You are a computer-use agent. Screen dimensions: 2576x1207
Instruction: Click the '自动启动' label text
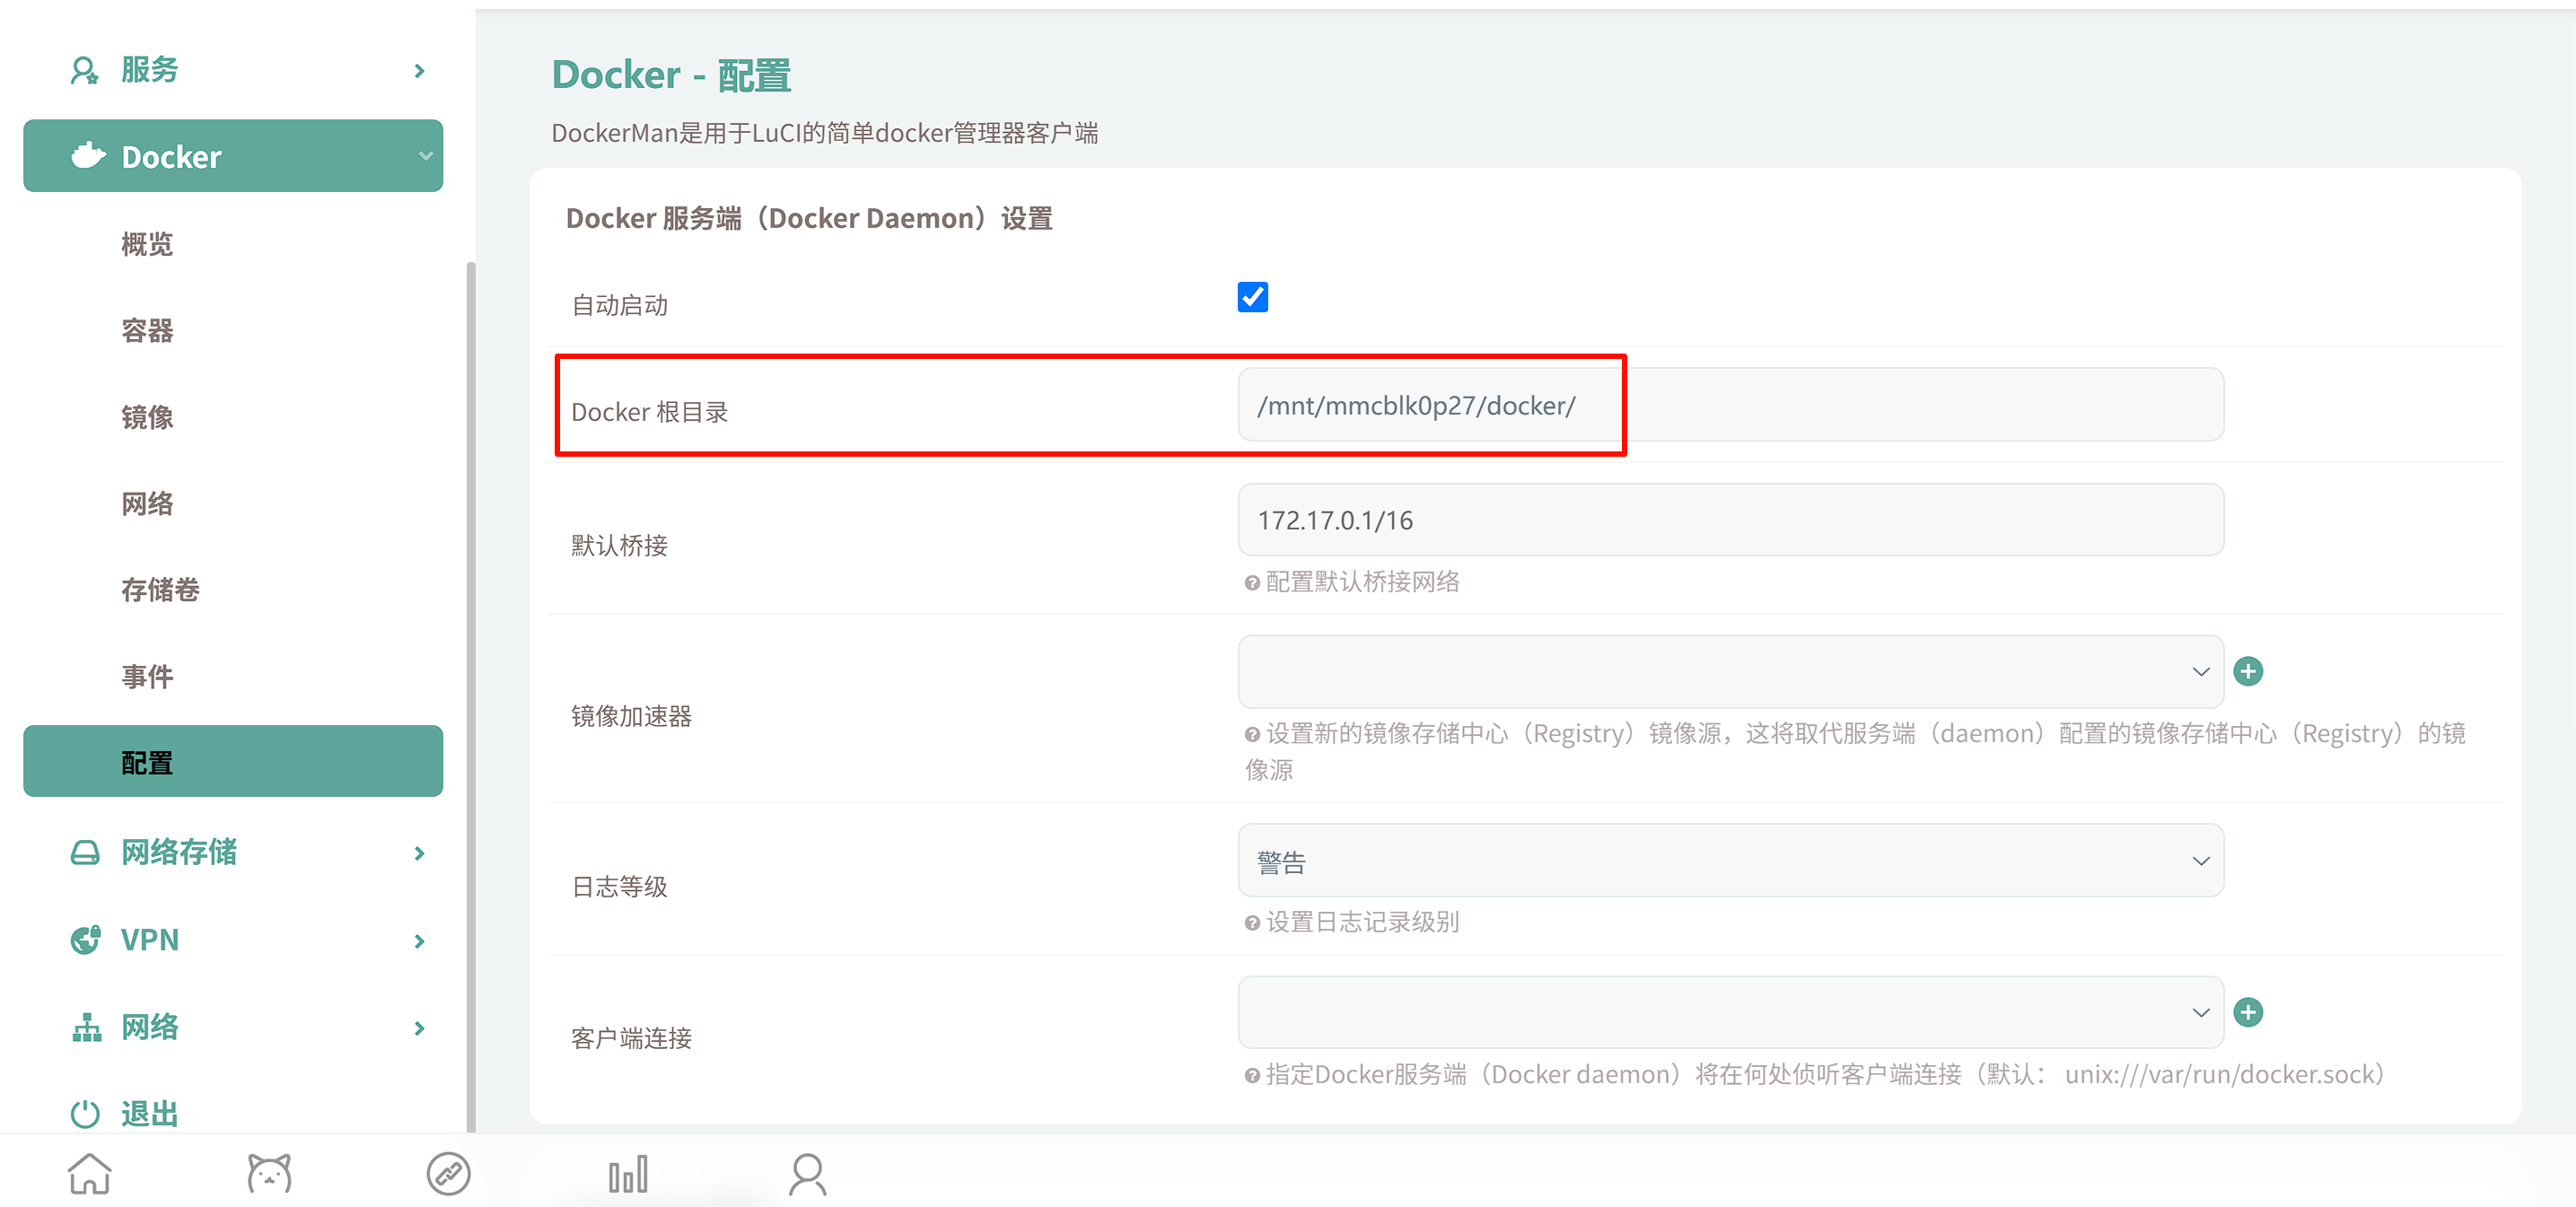click(x=620, y=305)
